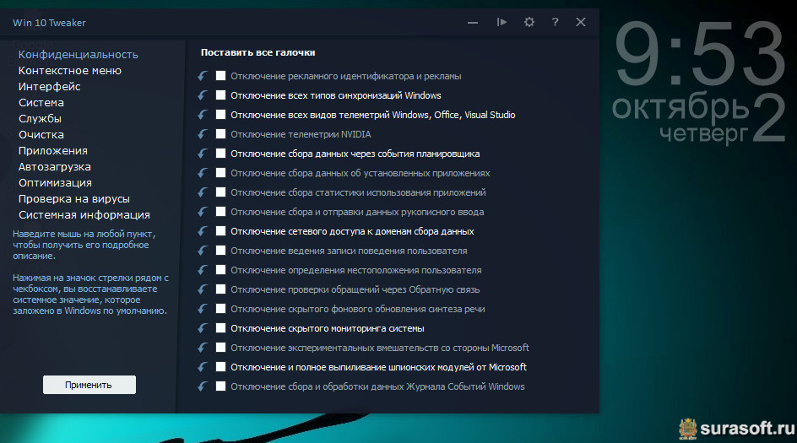
Task: Check the шпионских модулей от Microsoft option
Action: pyautogui.click(x=221, y=367)
